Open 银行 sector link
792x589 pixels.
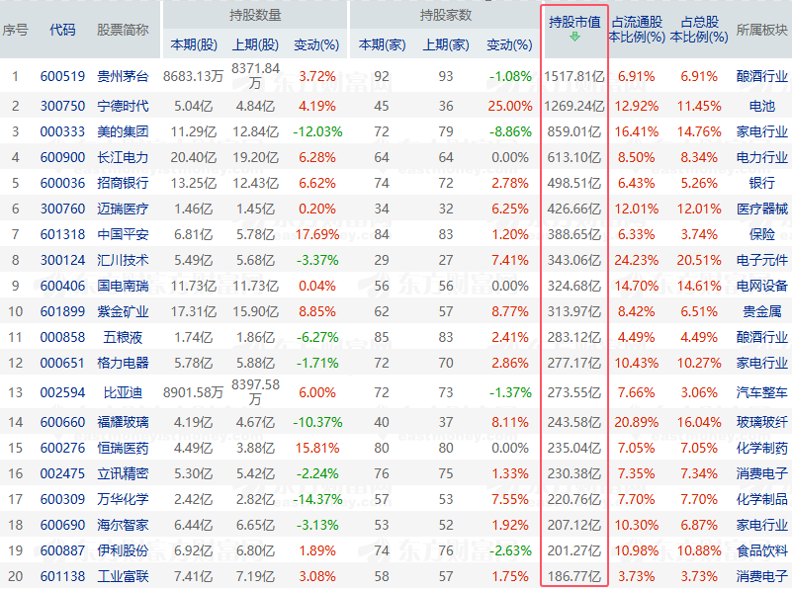[761, 183]
